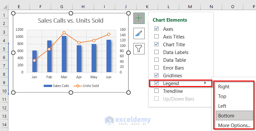This screenshot has height=131, width=256.
Task: Click the Chart Elements plus button
Action: tap(139, 18)
